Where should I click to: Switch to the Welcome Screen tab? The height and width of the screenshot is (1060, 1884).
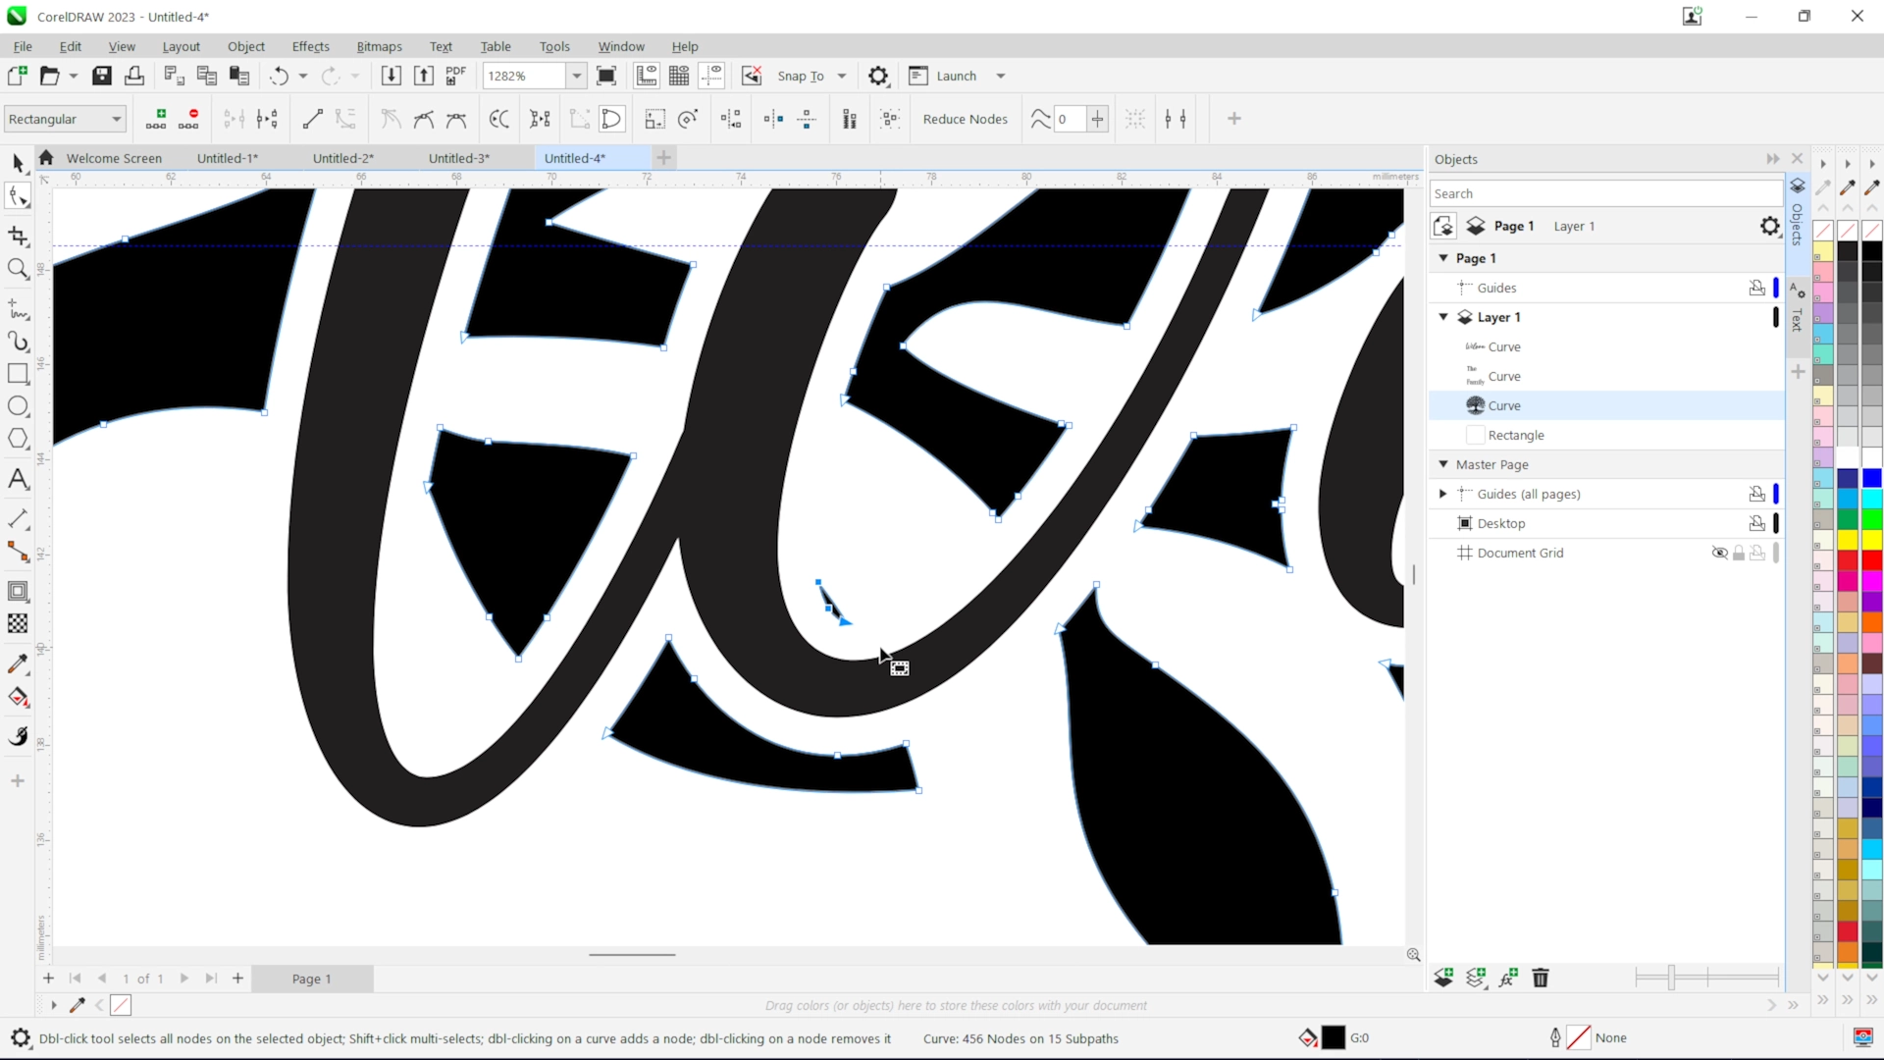coord(114,158)
